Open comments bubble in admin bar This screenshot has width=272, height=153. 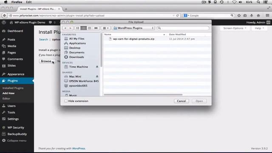click(x=52, y=23)
